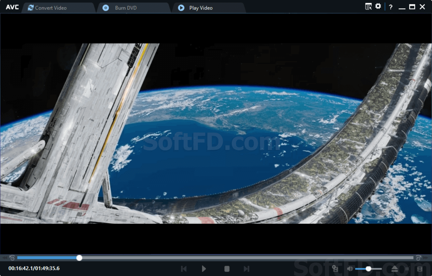The height and width of the screenshot is (276, 432).
Task: Stop the video playback
Action: pyautogui.click(x=227, y=269)
